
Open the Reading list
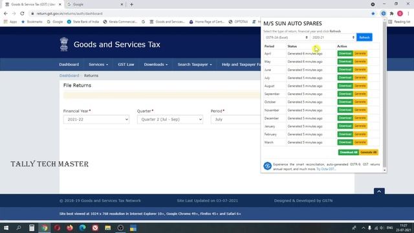[399, 21]
